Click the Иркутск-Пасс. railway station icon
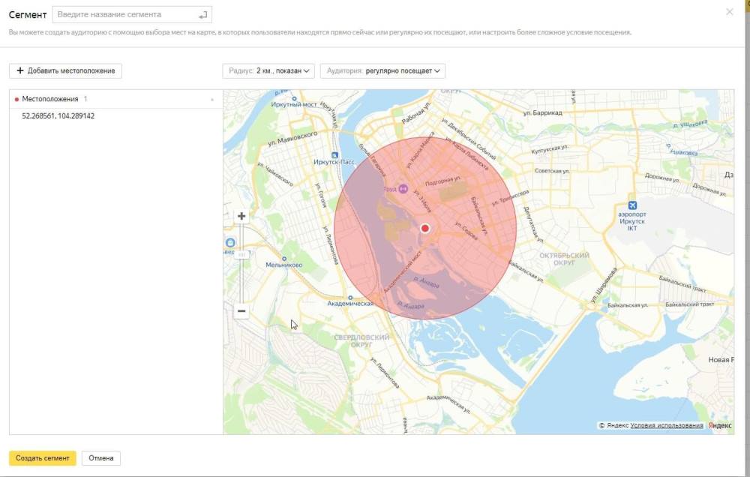Screen dimensions: 750x477 [334, 154]
